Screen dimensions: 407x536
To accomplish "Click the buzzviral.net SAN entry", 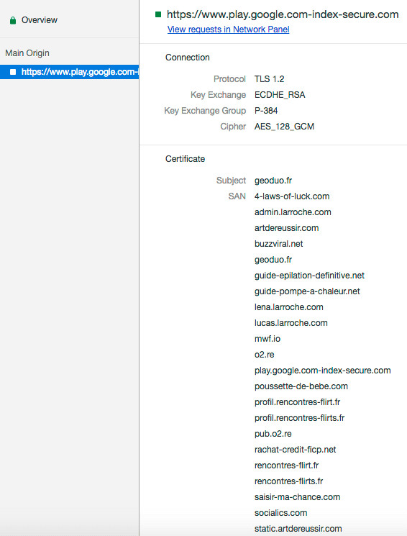I will [x=278, y=244].
